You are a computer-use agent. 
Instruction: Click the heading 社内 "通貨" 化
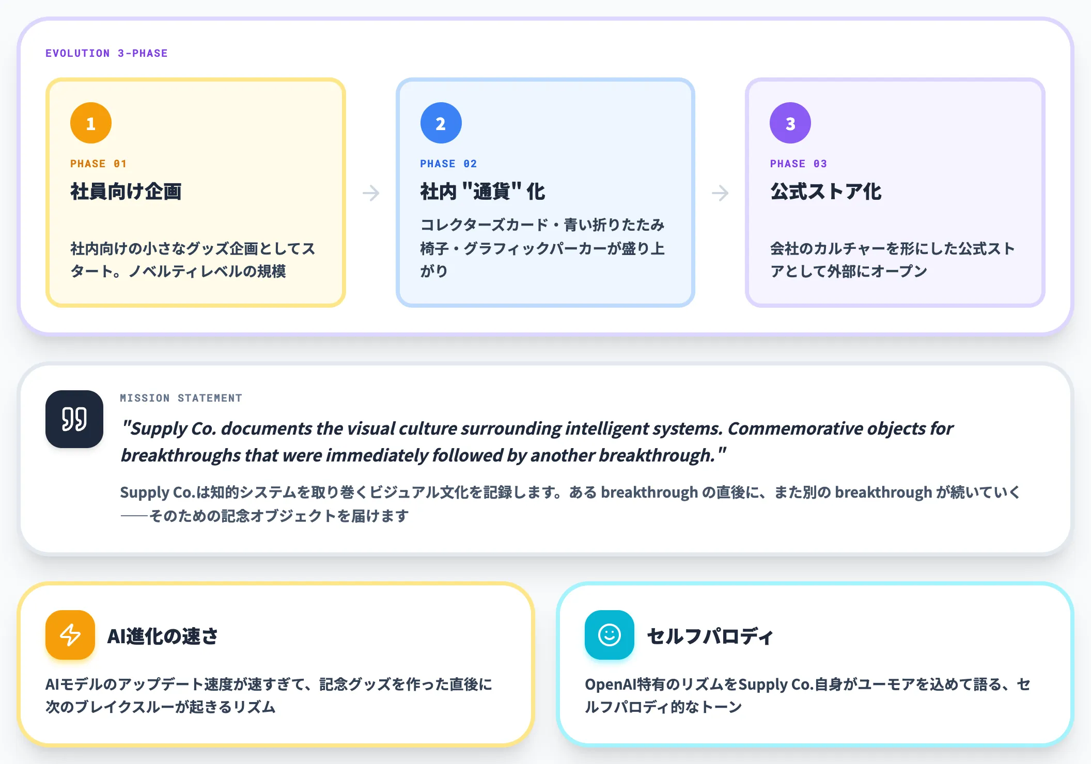(482, 192)
